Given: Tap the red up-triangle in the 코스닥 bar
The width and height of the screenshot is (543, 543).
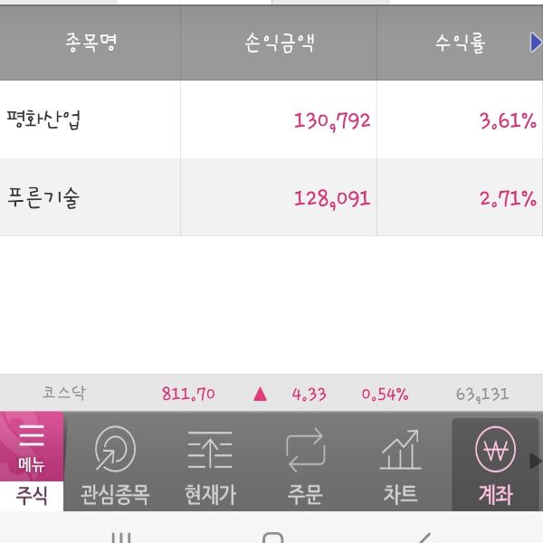Looking at the screenshot, I should [261, 394].
